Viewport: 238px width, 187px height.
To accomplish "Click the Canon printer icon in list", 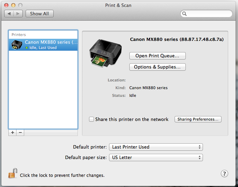I will pos(17,45).
